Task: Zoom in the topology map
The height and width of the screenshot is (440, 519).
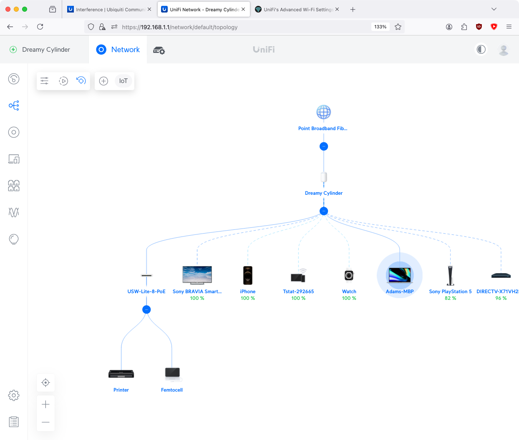Action: 46,405
